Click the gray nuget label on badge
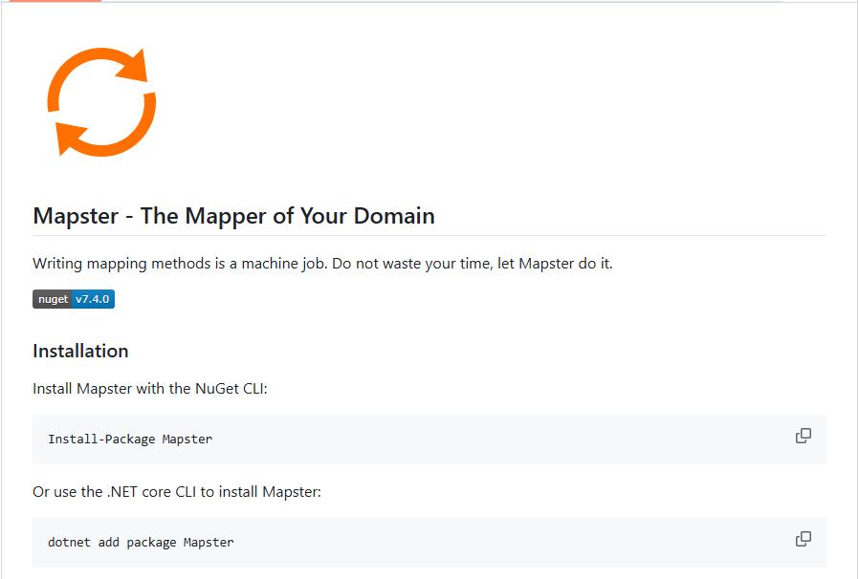The width and height of the screenshot is (859, 579). (53, 299)
